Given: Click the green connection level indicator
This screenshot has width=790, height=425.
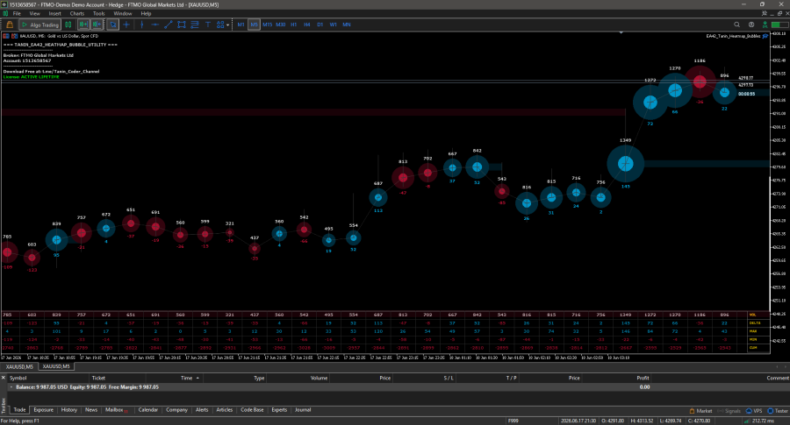Looking at the screenshot, I should tap(779, 25).
